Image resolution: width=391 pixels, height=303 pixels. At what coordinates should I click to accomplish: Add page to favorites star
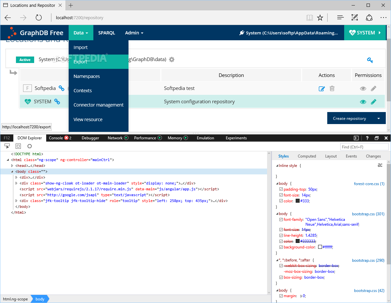tap(320, 18)
